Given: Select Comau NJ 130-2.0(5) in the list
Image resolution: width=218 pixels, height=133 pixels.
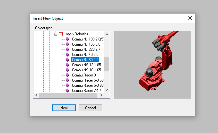Looking at the screenshot, I should coord(88,39).
